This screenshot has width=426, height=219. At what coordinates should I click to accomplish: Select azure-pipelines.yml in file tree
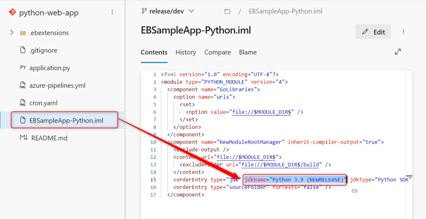58,85
